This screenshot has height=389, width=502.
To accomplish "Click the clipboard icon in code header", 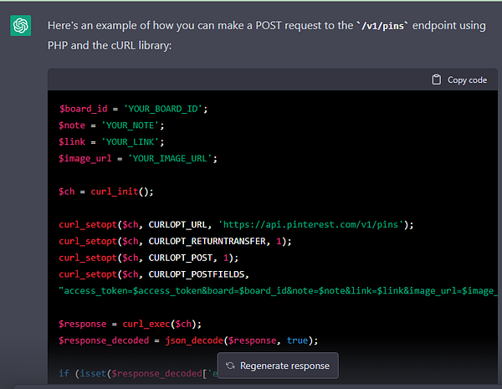I will [x=436, y=80].
